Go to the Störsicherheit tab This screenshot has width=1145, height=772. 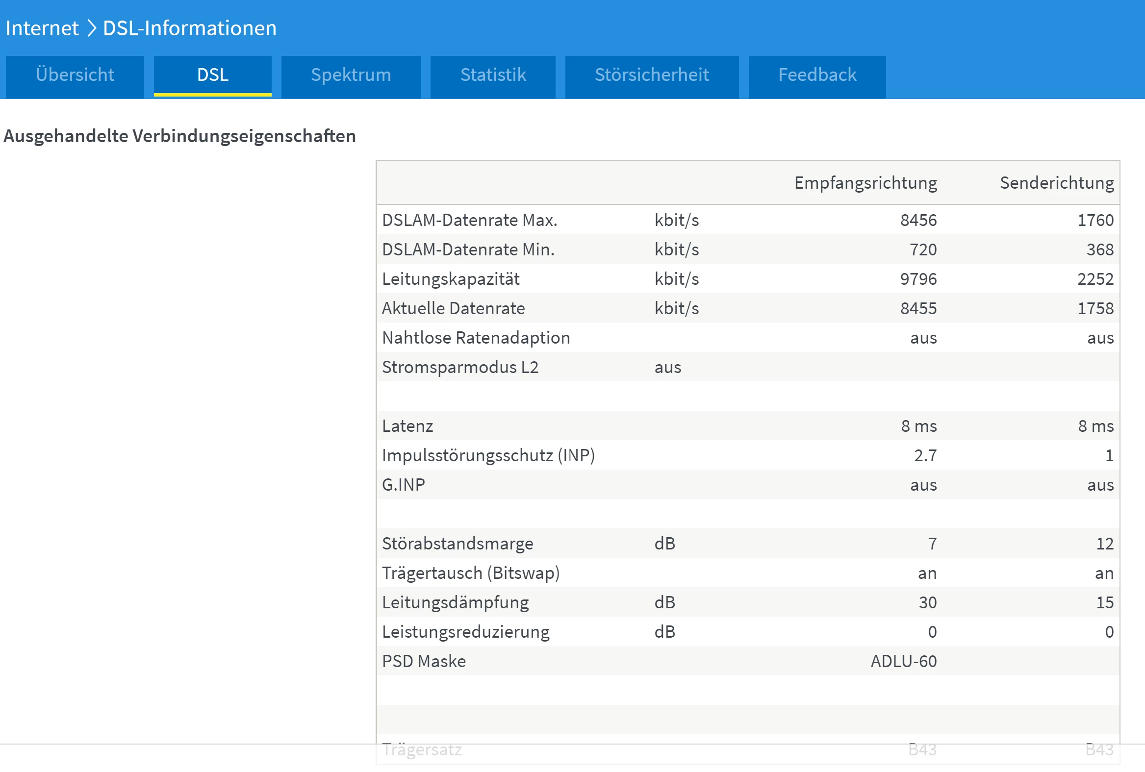[x=652, y=75]
